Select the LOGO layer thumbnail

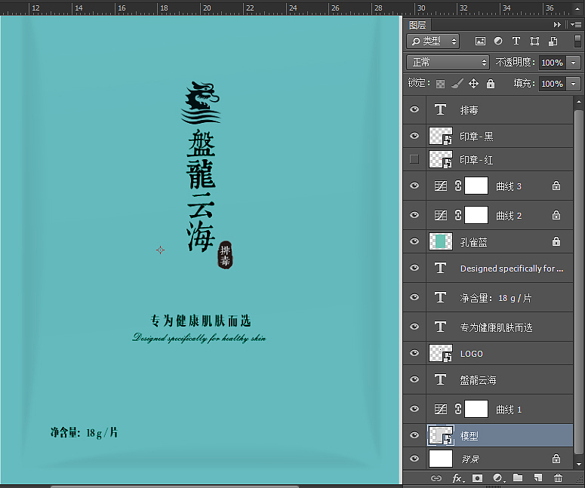pyautogui.click(x=441, y=354)
